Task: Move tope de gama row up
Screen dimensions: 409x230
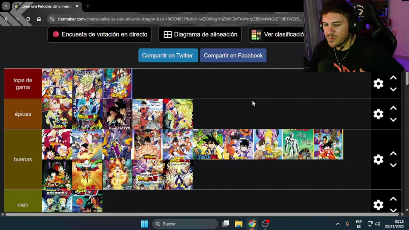Action: [393, 78]
